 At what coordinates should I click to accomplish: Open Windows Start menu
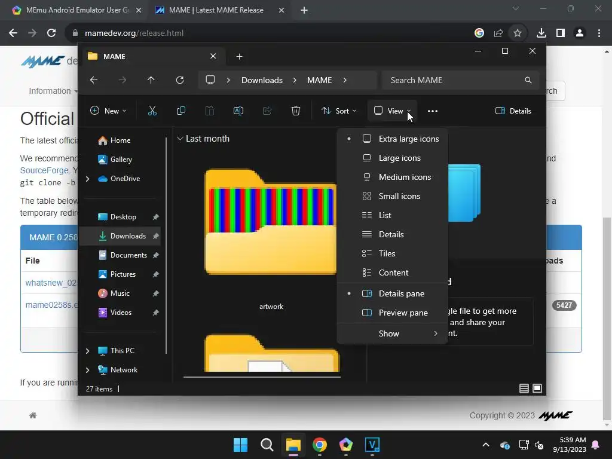click(240, 445)
